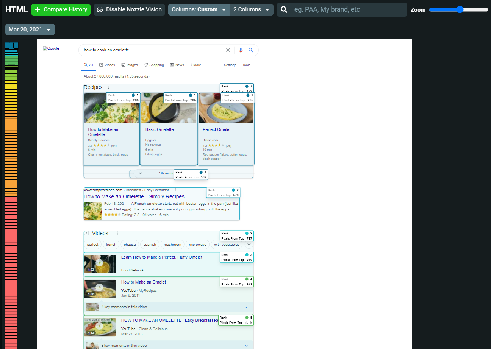The width and height of the screenshot is (491, 349).
Task: Click the Compare History button
Action: point(61,9)
